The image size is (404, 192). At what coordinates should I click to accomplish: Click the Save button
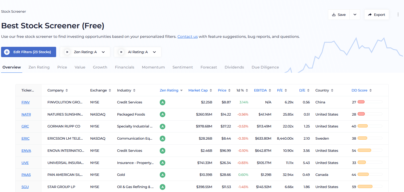(339, 15)
